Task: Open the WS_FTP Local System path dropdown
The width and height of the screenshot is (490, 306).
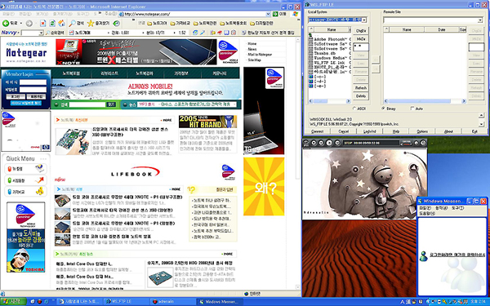Action: pos(364,20)
